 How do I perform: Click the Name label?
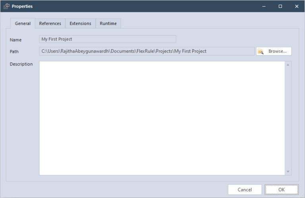coord(15,40)
